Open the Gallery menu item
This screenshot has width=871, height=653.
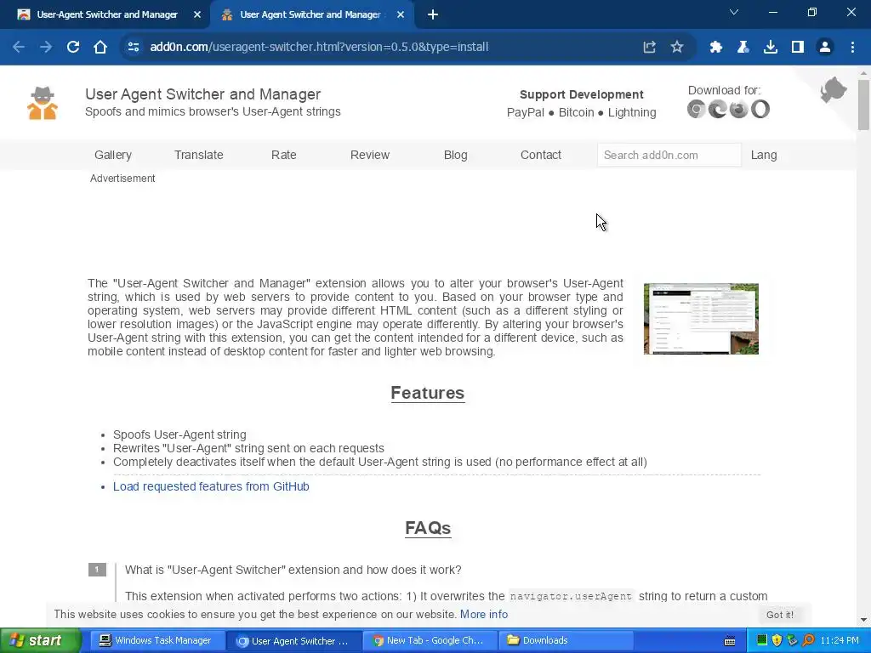pos(113,155)
